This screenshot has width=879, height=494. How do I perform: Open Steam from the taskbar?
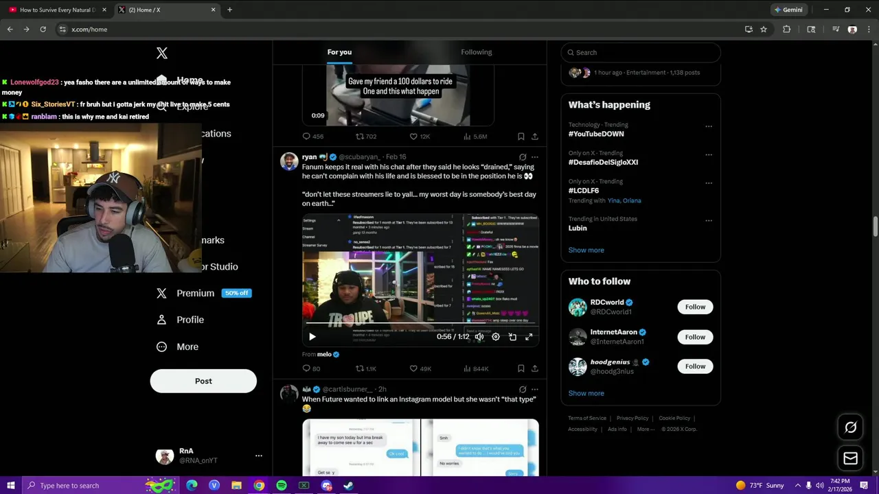[x=349, y=486]
